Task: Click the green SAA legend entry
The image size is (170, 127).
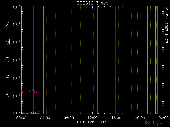Action: click(148, 123)
